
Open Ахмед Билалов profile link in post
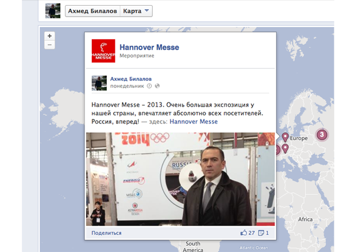pos(131,79)
